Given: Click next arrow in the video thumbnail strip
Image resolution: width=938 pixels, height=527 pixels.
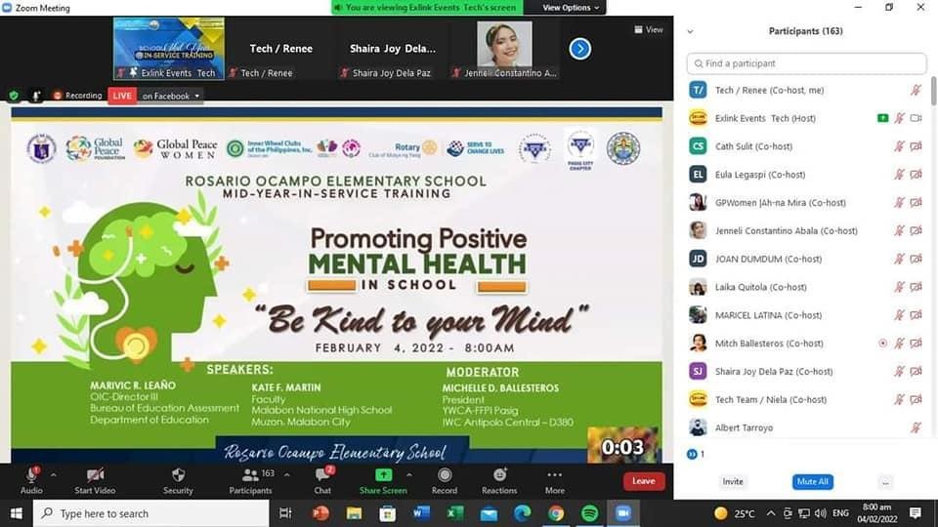Looking at the screenshot, I should pos(579,48).
